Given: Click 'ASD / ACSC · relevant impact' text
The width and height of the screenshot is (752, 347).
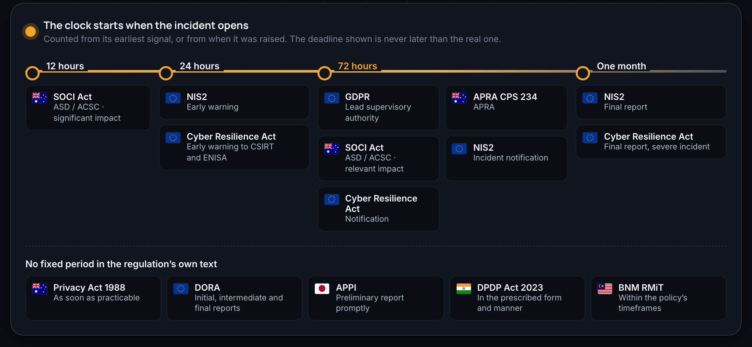Looking at the screenshot, I should (374, 163).
